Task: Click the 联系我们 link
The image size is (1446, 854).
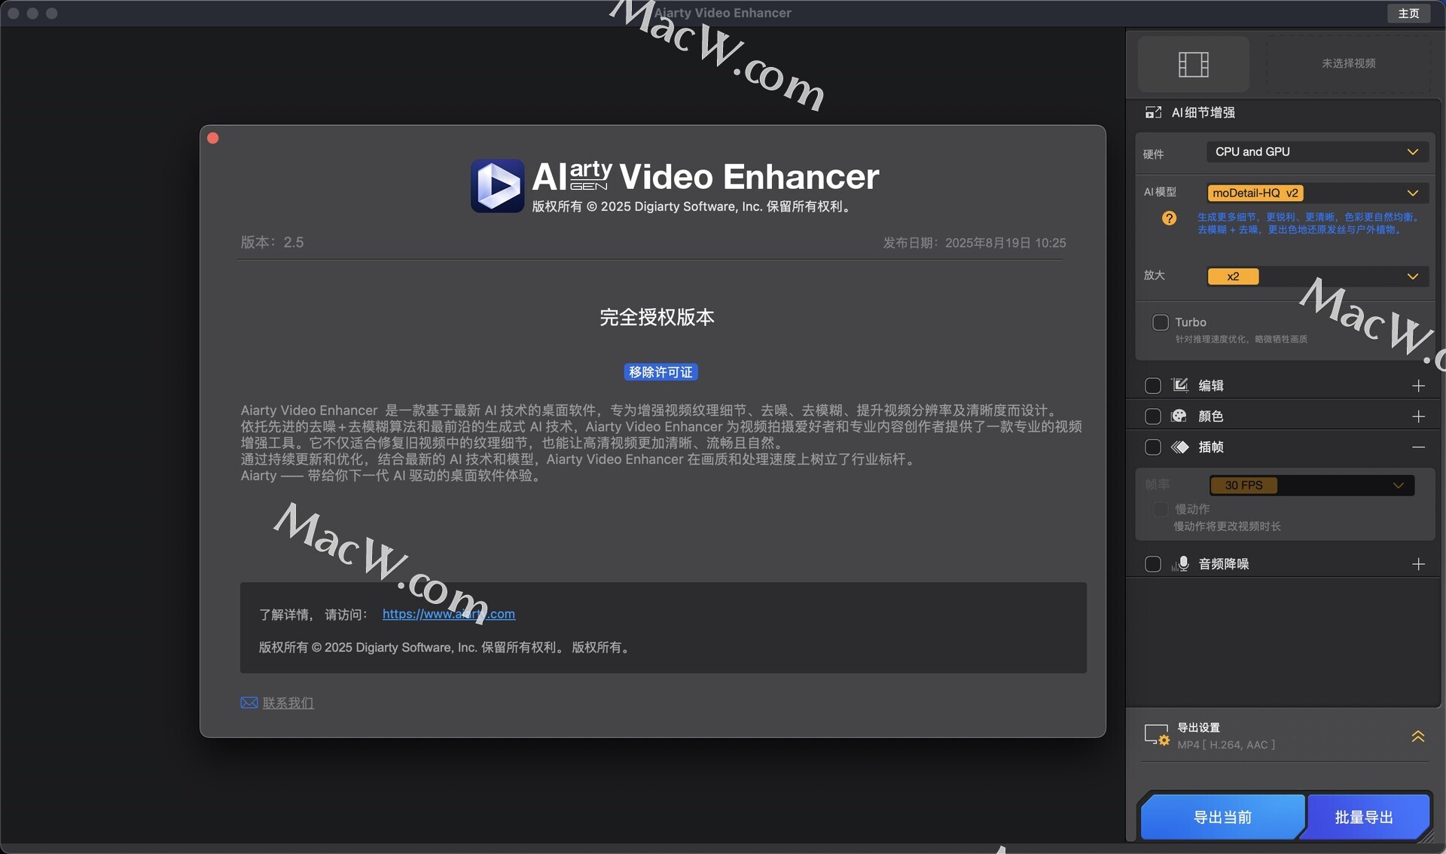Action: coord(288,703)
